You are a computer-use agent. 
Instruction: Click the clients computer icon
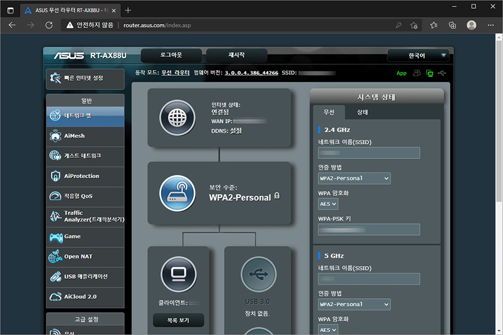coord(178,274)
